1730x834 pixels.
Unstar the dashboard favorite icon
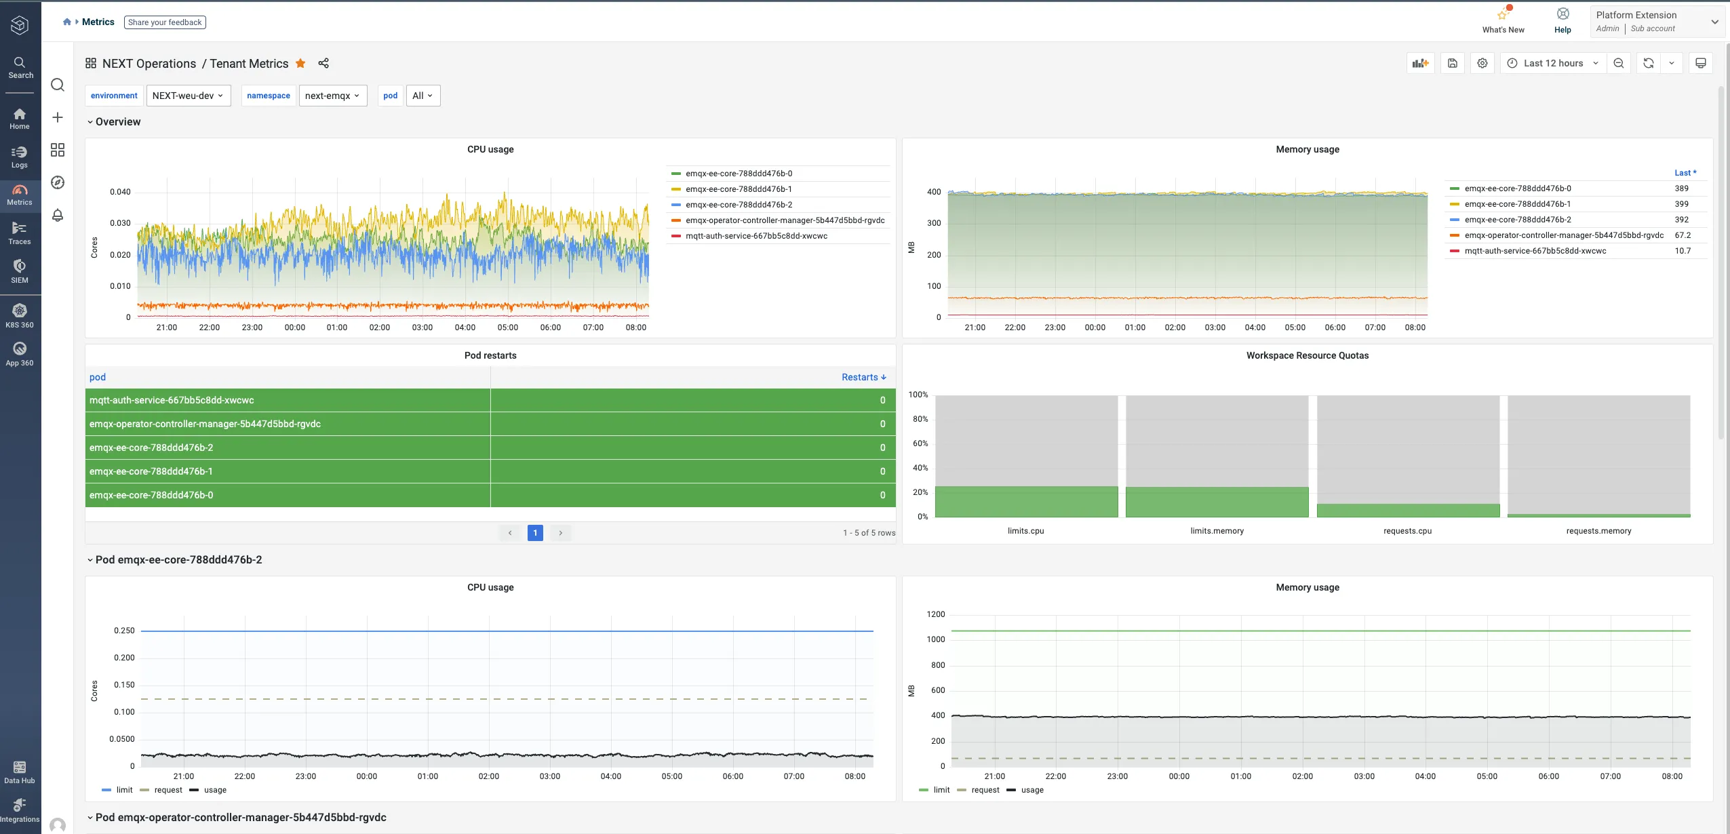(300, 63)
